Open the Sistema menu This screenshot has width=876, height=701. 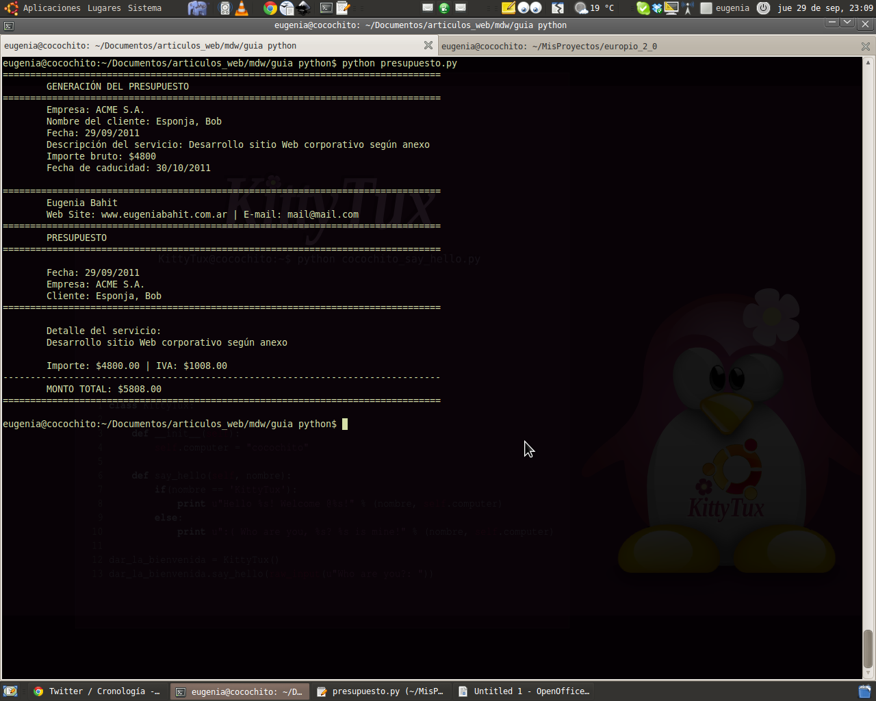[144, 8]
